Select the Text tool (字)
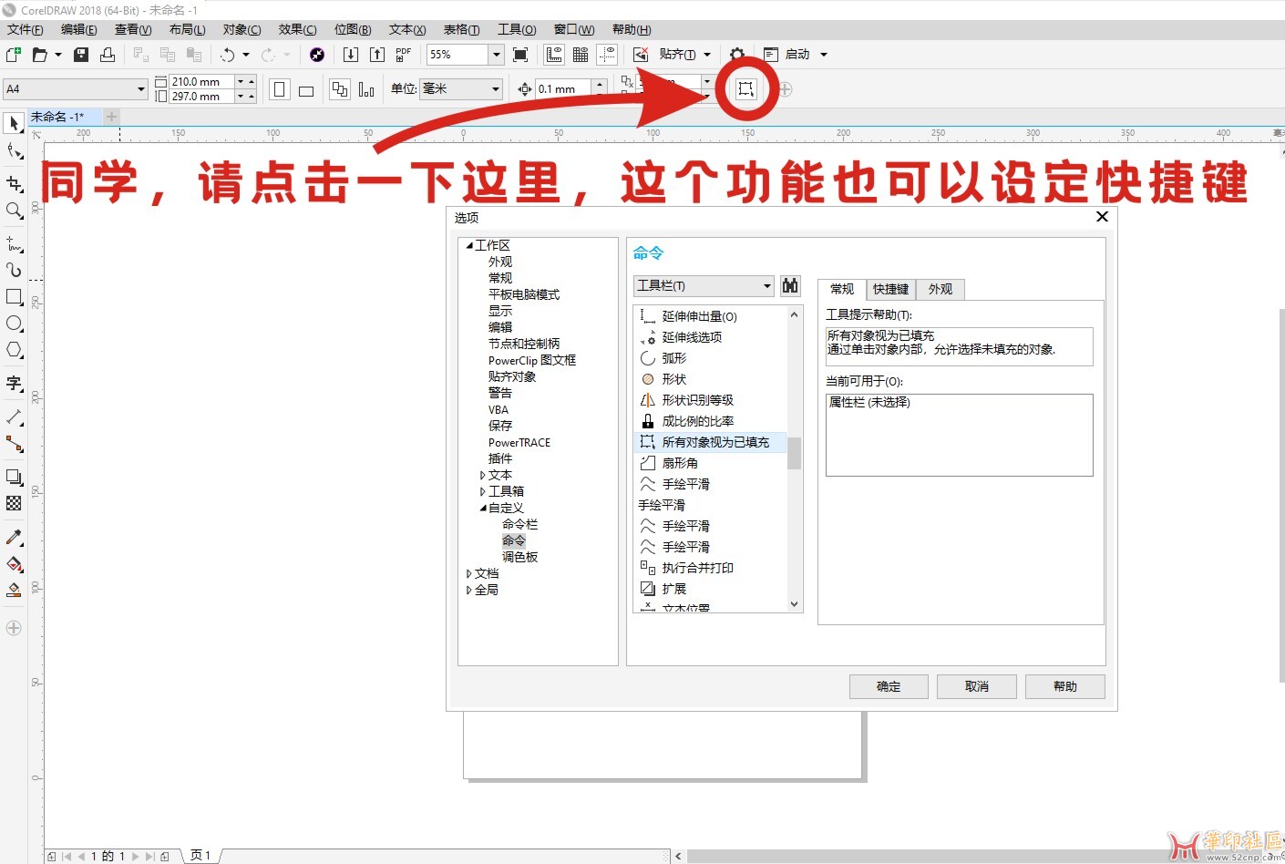Screen dimensions: 1285x864 pyautogui.click(x=14, y=383)
